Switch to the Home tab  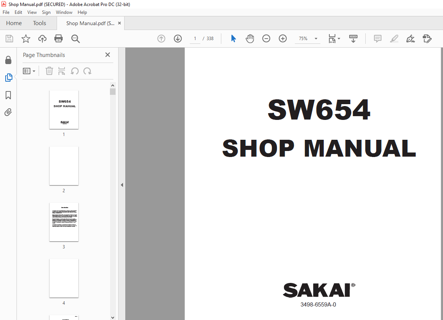coord(14,23)
